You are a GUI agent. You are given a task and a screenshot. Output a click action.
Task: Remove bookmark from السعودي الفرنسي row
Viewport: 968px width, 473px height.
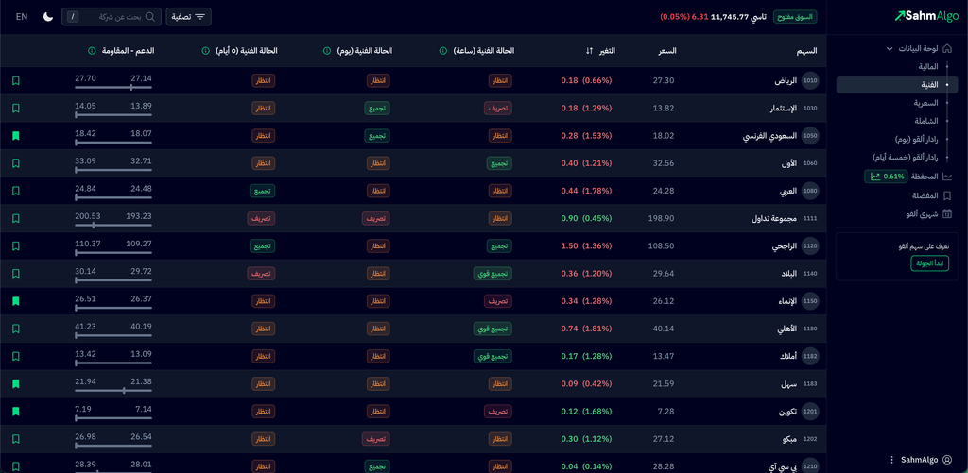coord(15,136)
